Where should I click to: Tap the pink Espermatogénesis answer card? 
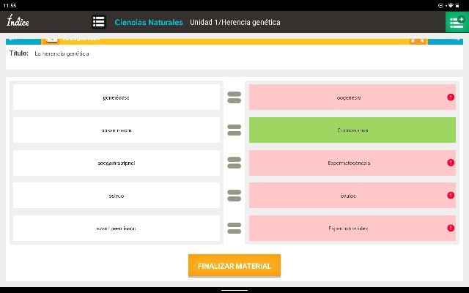(x=348, y=163)
